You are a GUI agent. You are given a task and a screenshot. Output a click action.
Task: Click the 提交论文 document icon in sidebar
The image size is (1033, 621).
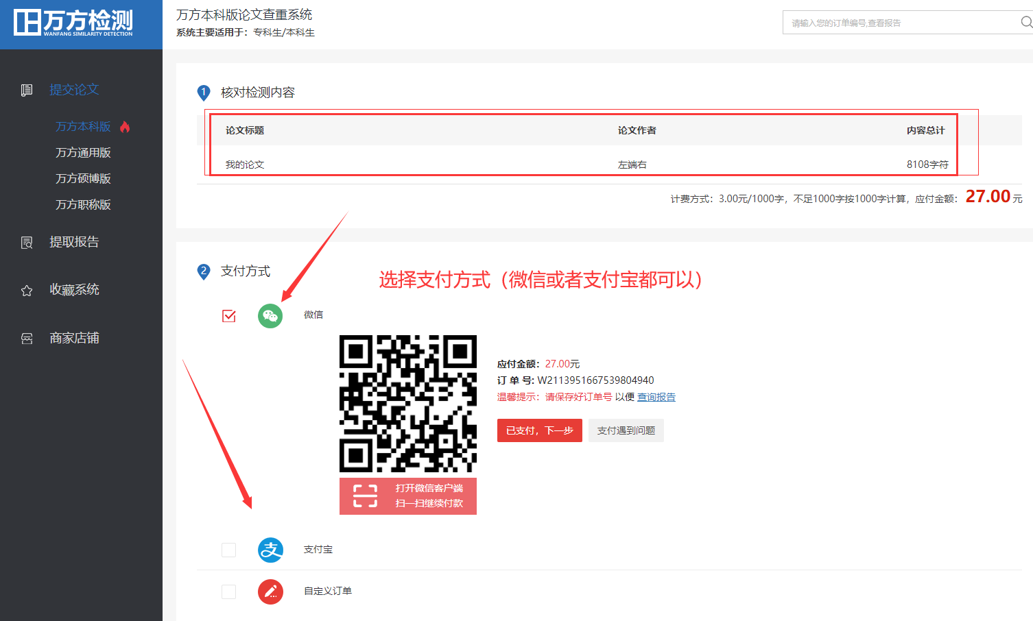coord(27,90)
